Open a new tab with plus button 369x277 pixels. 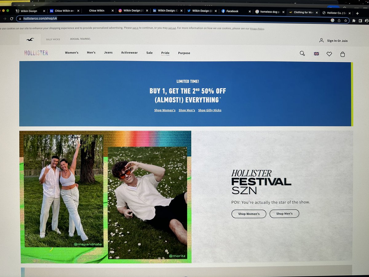(x=357, y=13)
